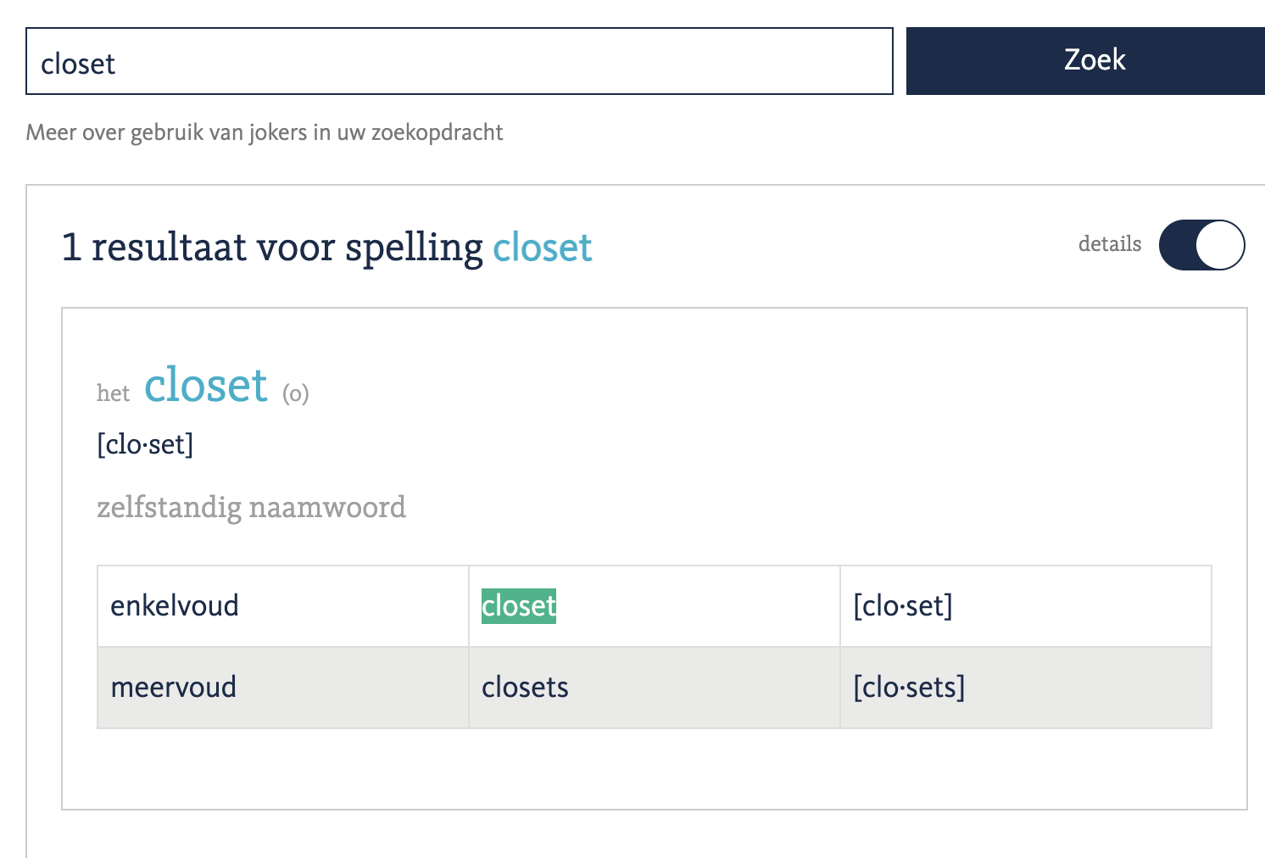Click the green highlighted "closet" table cell
Viewport: 1265px width, 858px height.
tap(519, 606)
